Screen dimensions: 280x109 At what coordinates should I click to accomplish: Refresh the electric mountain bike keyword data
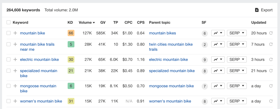pyautogui.click(x=271, y=59)
